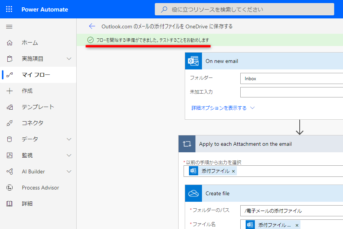Select 詳細 in the left navigation
The width and height of the screenshot is (343, 229).
coord(29,204)
